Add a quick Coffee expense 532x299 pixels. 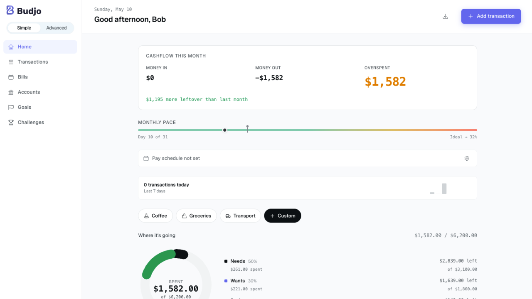click(155, 216)
